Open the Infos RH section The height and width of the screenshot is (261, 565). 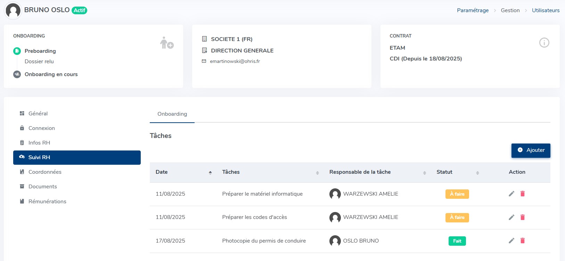[77, 143]
